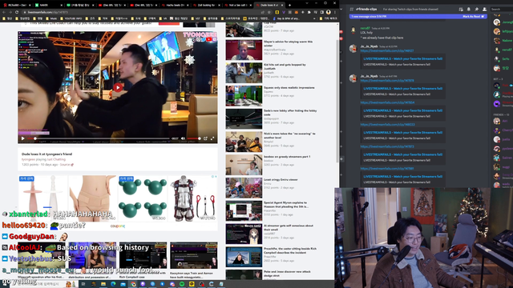Image resolution: width=513 pixels, height=288 pixels.
Task: Toggle Discord member list
Action: point(484,9)
